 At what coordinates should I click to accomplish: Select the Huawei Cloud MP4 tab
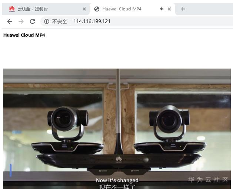coord(132,9)
